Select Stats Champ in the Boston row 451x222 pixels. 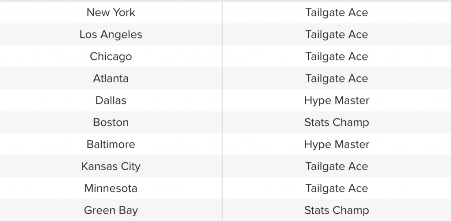coord(336,122)
